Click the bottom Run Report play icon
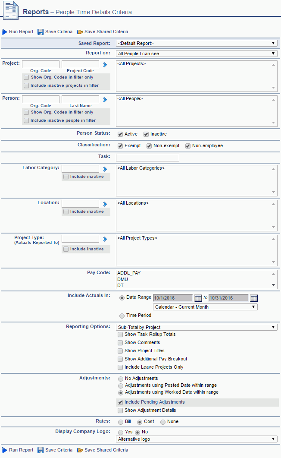The height and width of the screenshot is (458, 281). tap(4, 450)
